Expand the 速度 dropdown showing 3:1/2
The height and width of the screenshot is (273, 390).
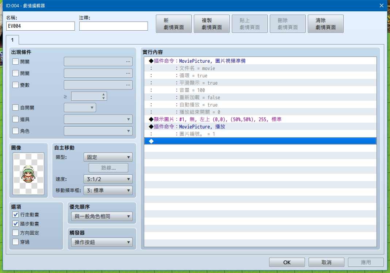(x=108, y=179)
